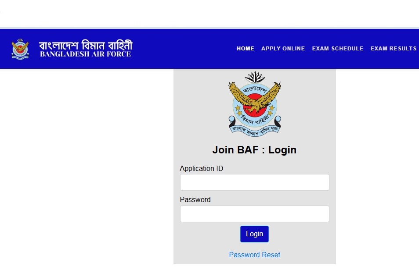Click the Join BAF : Login heading
The height and width of the screenshot is (277, 419).
(x=254, y=150)
